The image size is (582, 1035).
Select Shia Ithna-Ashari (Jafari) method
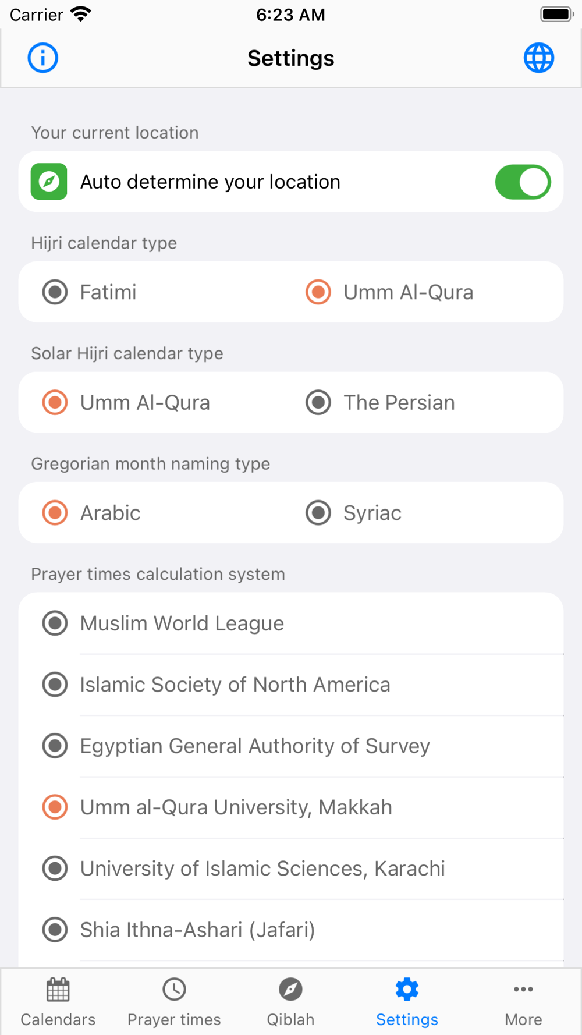(55, 930)
